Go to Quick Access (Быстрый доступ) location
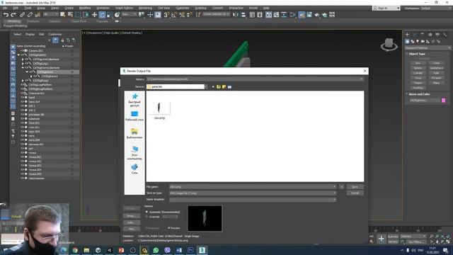 pos(134,100)
